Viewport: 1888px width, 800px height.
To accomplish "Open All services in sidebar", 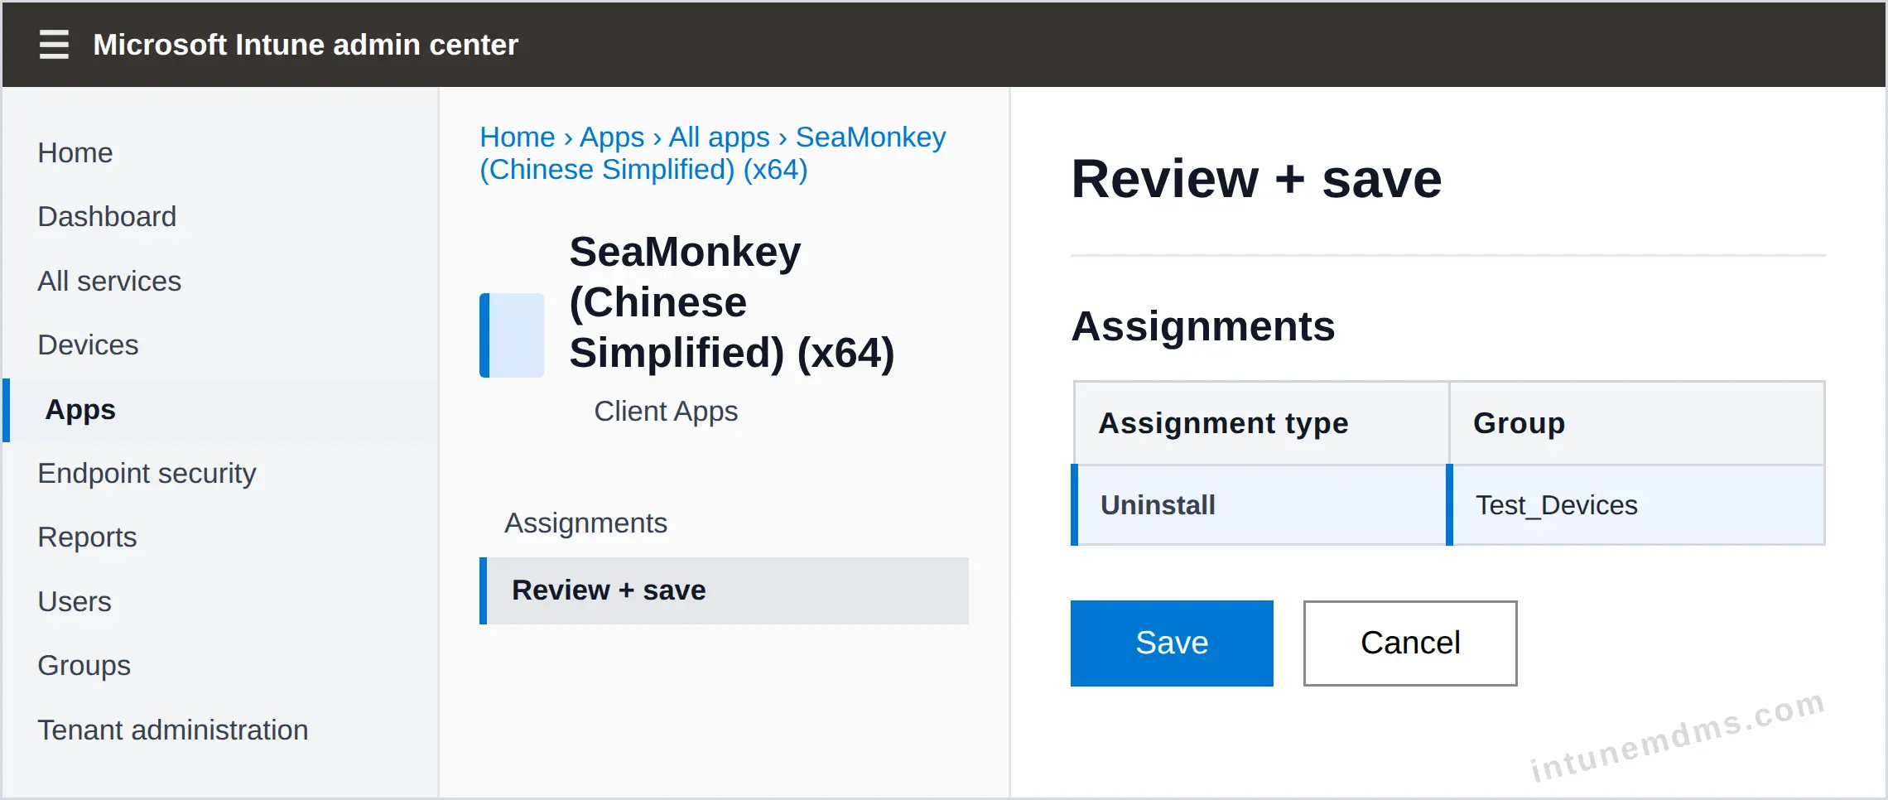I will click(109, 282).
